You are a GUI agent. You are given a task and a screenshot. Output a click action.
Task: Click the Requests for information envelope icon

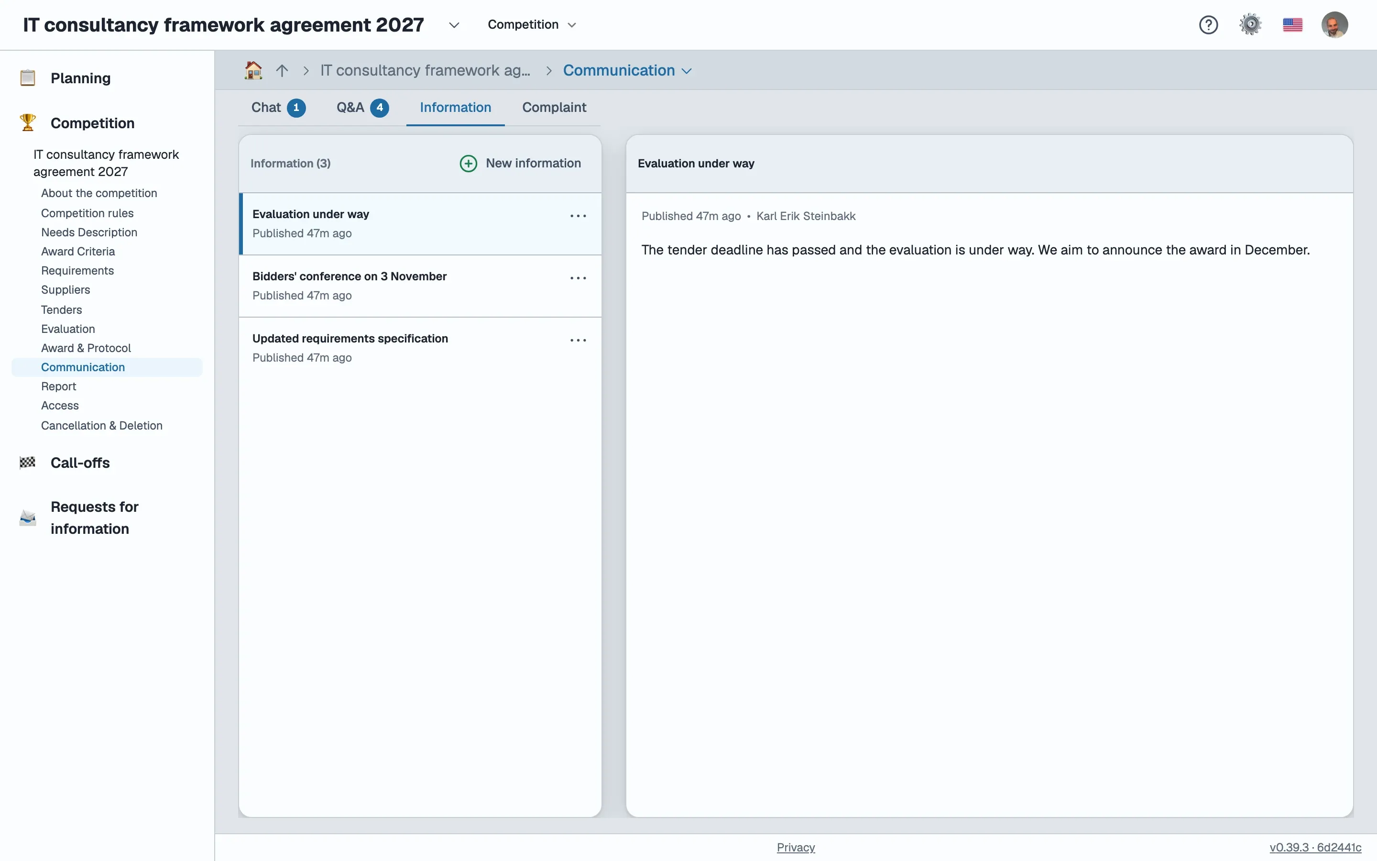click(27, 518)
